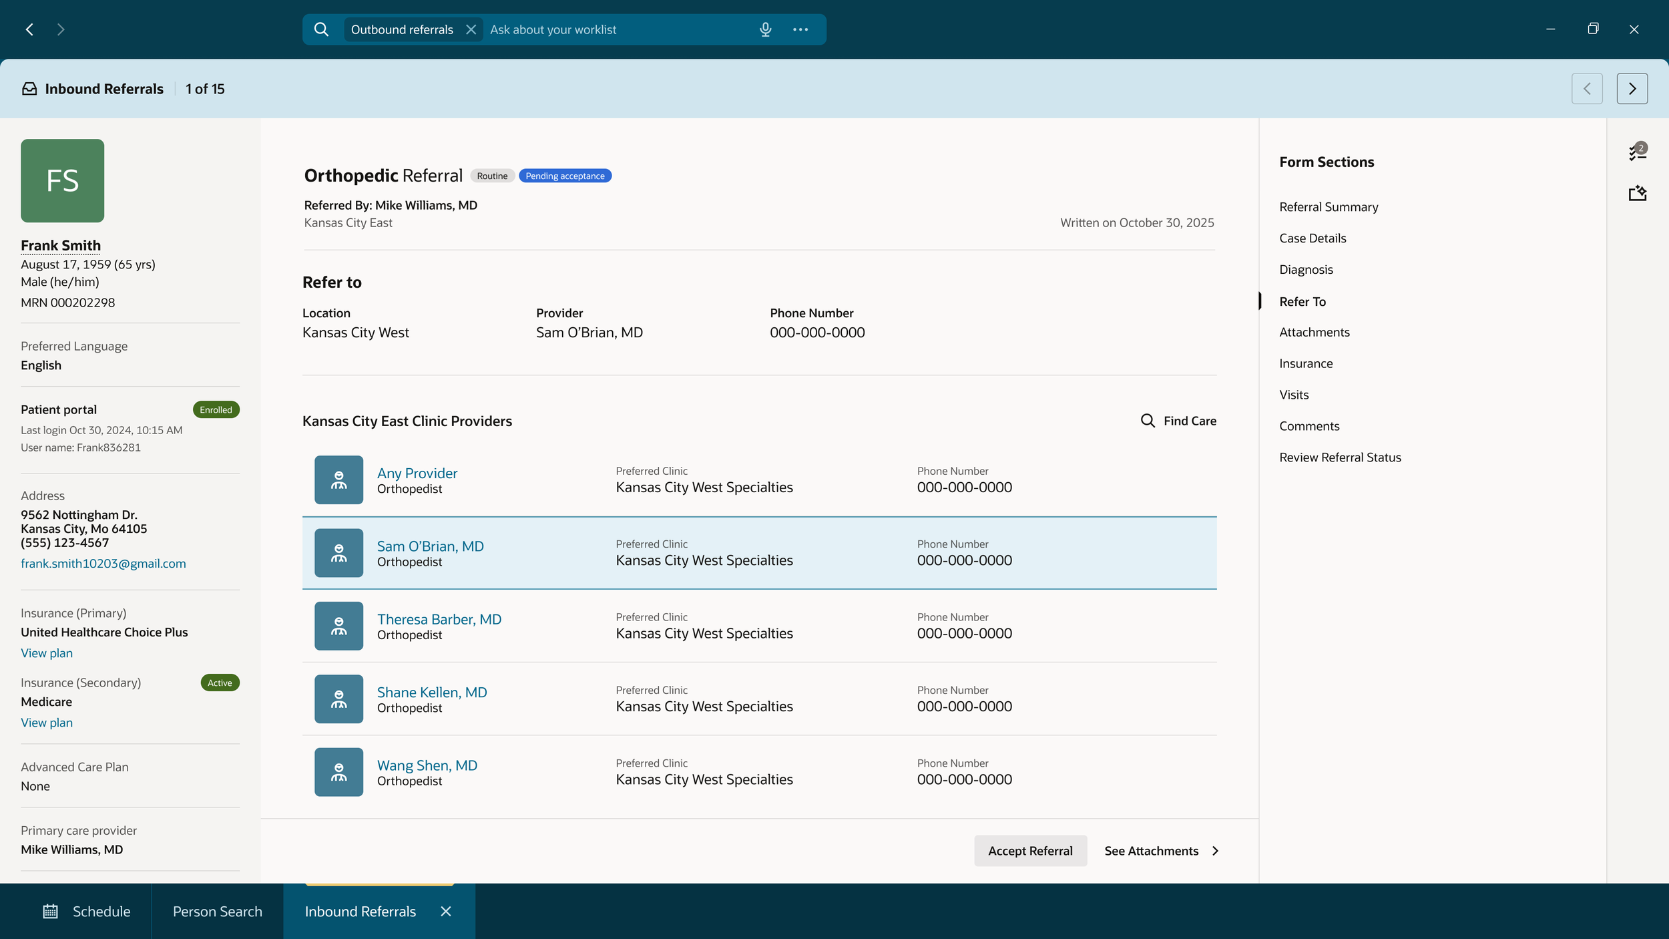Viewport: 1669px width, 939px height.
Task: Open Find Care search
Action: (x=1178, y=421)
